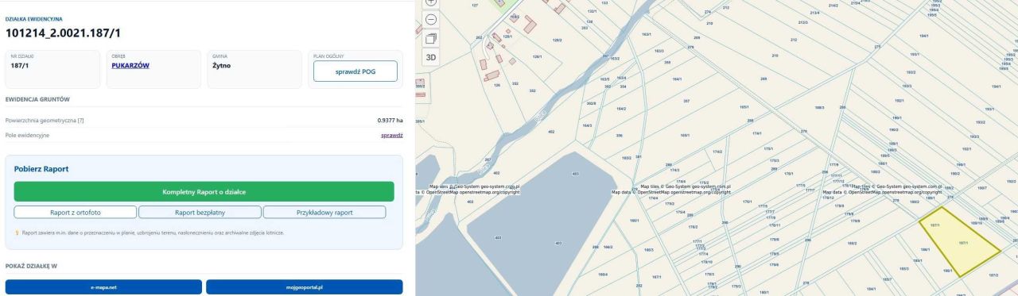Click the Powierzchnia geometryczna [?] label
The height and width of the screenshot is (296, 1018).
[x=45, y=120]
